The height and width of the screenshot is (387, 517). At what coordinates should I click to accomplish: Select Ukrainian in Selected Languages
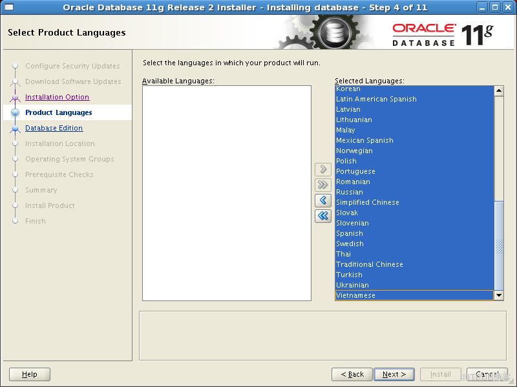click(414, 285)
